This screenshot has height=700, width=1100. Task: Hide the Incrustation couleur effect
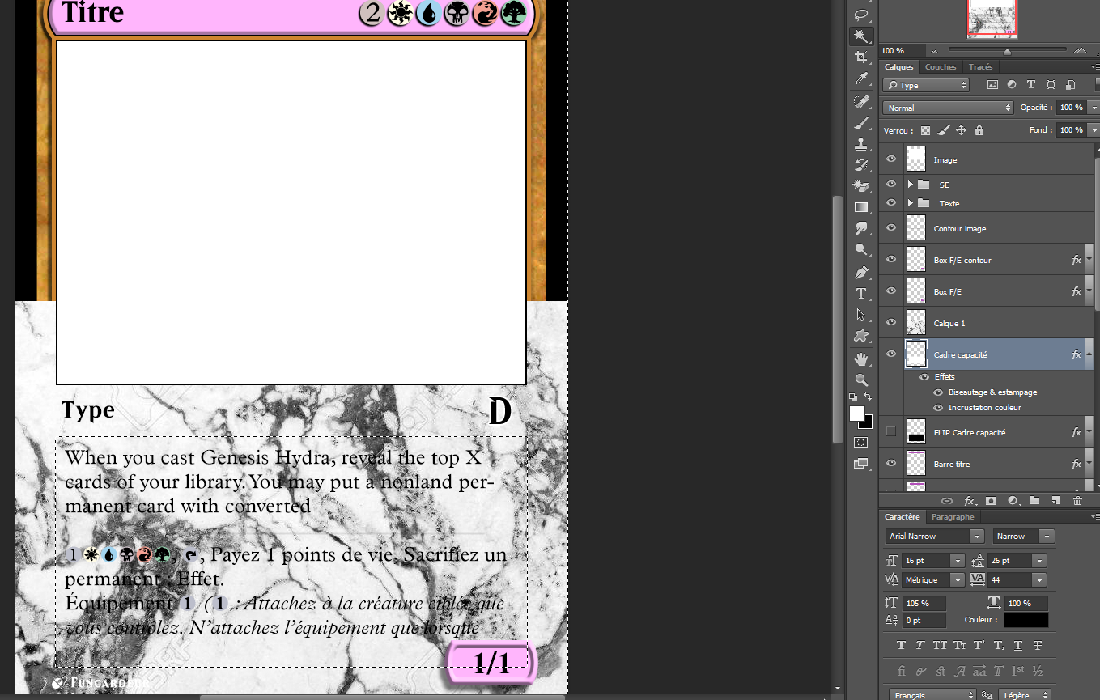(x=938, y=408)
